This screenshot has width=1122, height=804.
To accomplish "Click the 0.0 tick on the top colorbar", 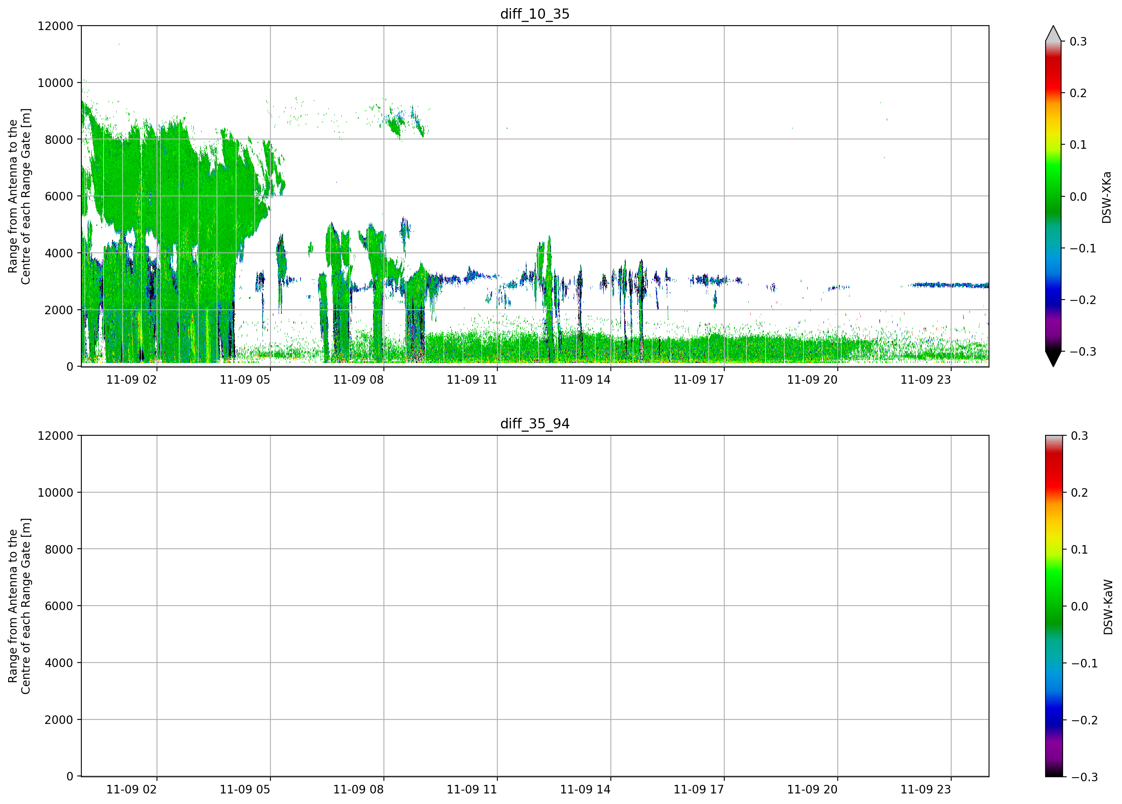I will (1078, 197).
